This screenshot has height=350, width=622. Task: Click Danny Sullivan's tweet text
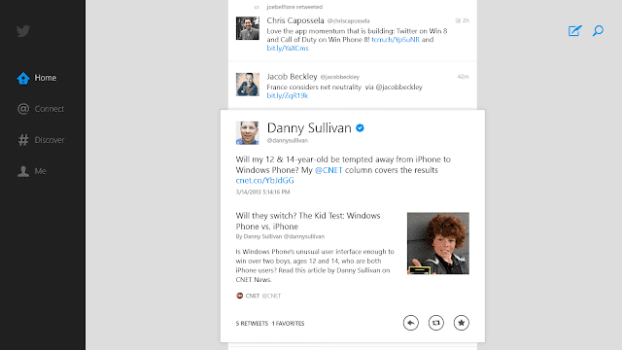(x=343, y=170)
